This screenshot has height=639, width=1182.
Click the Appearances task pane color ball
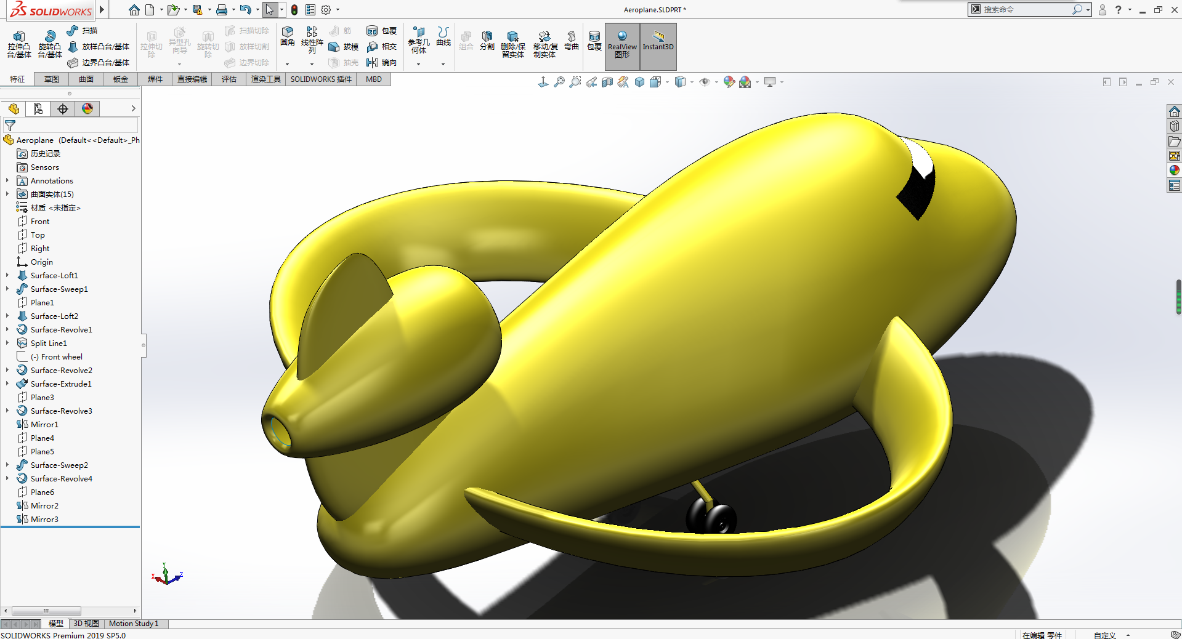click(1175, 171)
